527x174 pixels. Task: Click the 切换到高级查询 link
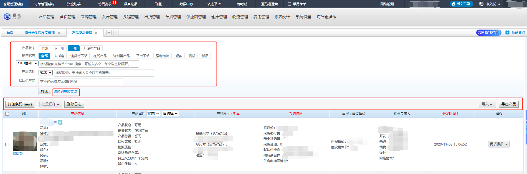(x=65, y=92)
